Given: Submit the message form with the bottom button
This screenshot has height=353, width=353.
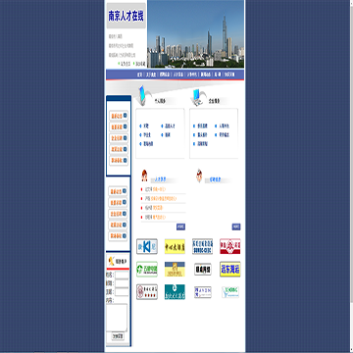Looking at the screenshot, I should pos(118,336).
